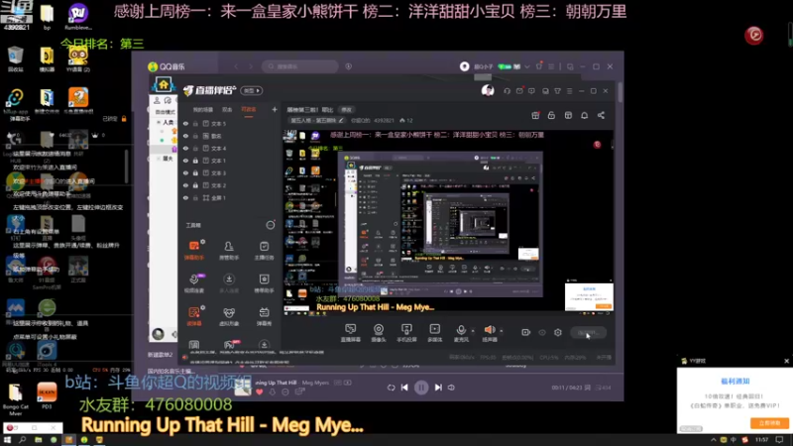Open the 弹幕助手 tool in the toolbox
Image resolution: width=793 pixels, height=446 pixels.
point(193,251)
